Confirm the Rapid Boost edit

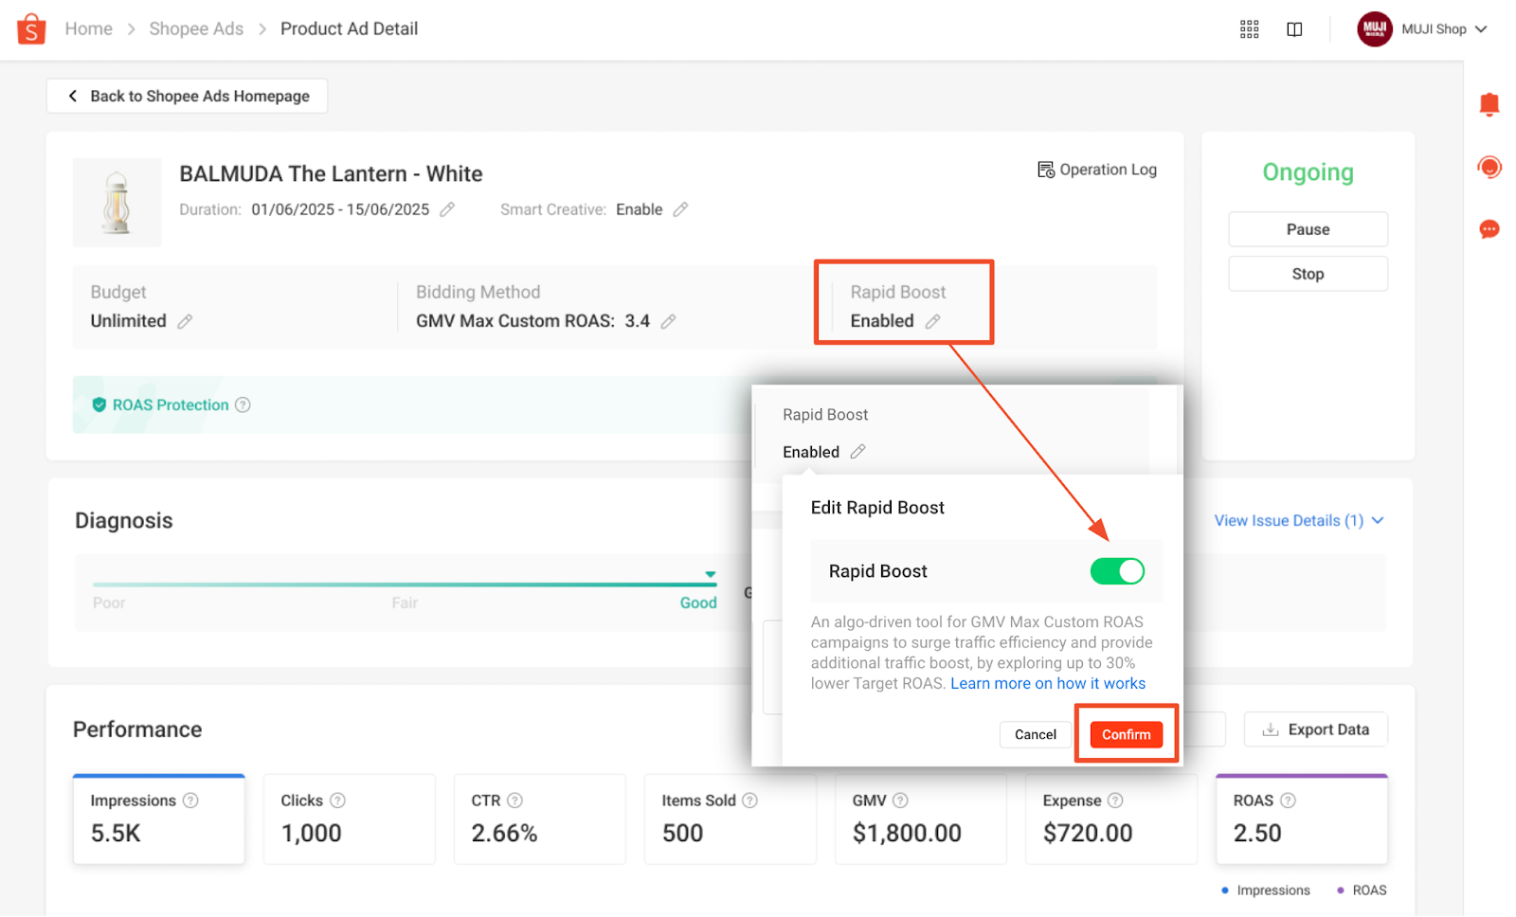(1126, 734)
